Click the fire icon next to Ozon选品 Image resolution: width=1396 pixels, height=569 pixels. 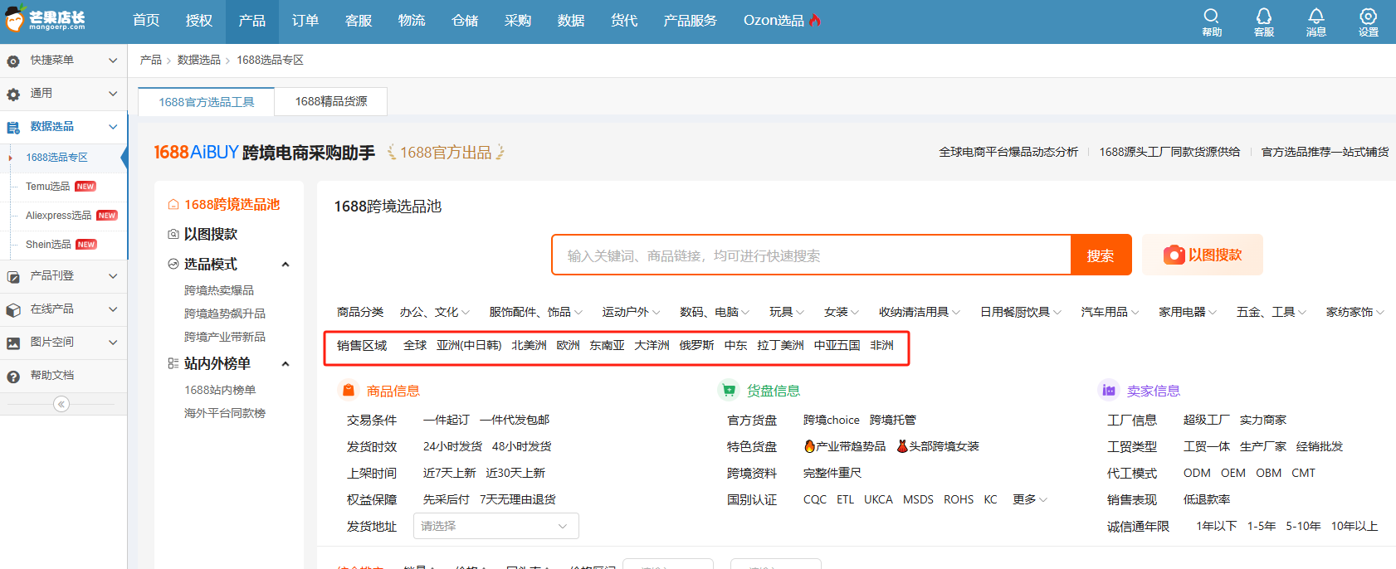(815, 20)
